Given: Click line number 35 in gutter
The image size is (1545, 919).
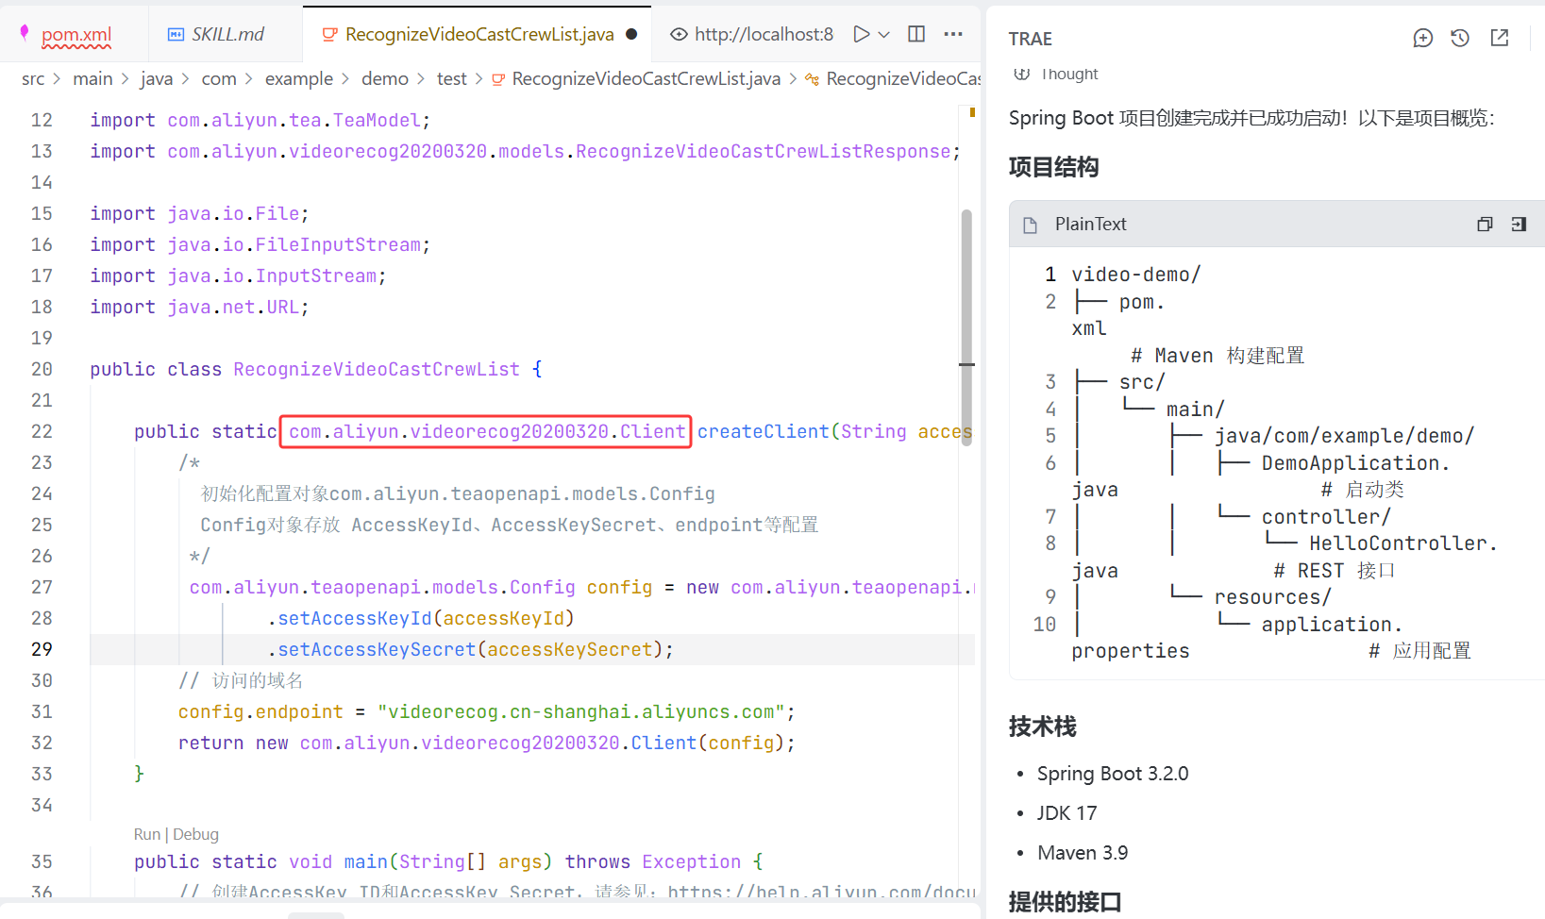Looking at the screenshot, I should (x=42, y=861).
